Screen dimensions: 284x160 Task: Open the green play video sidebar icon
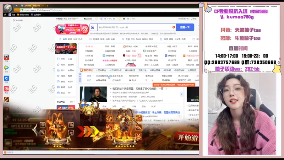(x=6, y=68)
